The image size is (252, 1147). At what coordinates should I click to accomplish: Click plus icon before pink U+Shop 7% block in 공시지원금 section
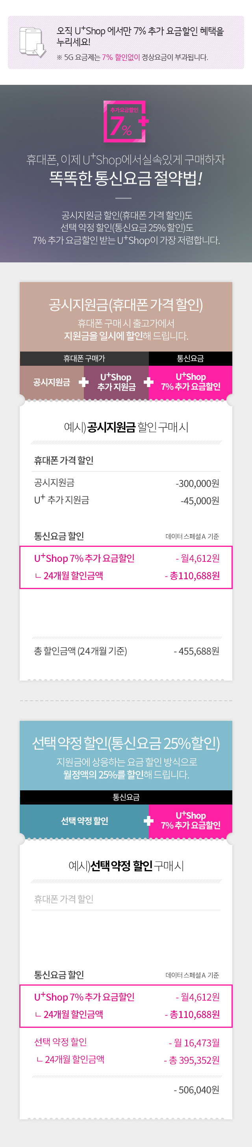148,382
